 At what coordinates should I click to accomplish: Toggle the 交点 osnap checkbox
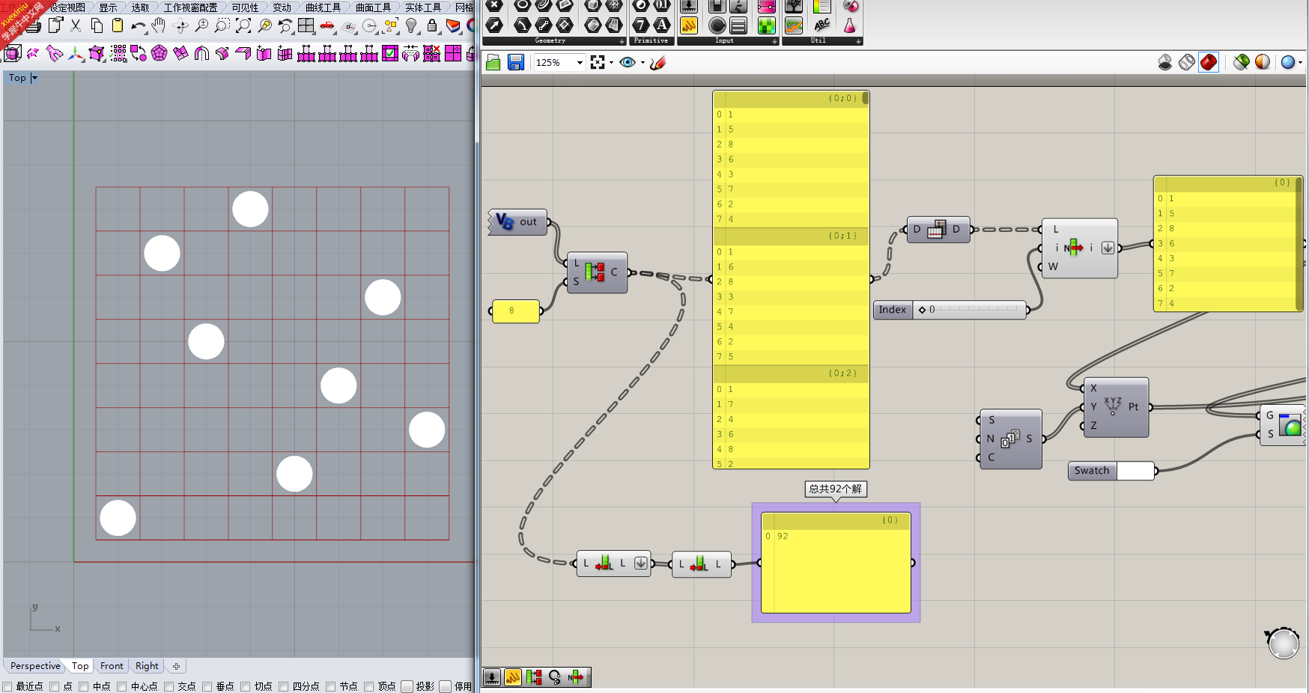(169, 686)
